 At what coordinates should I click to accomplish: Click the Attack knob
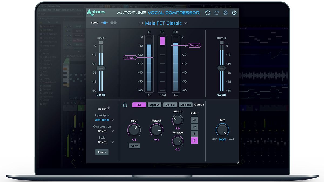tap(177, 120)
